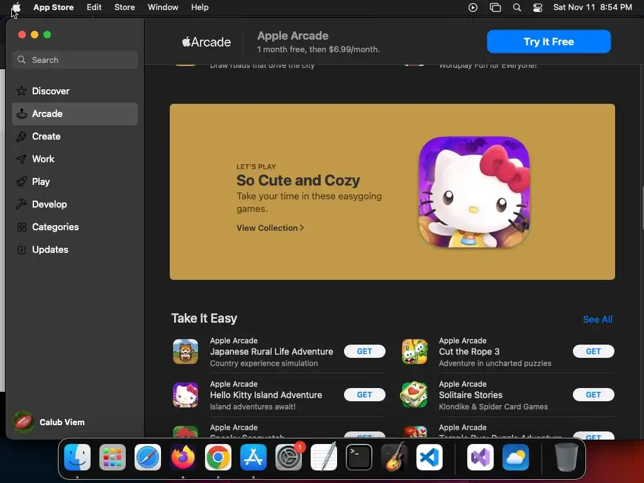
Task: Open the Help menu
Action: click(199, 8)
